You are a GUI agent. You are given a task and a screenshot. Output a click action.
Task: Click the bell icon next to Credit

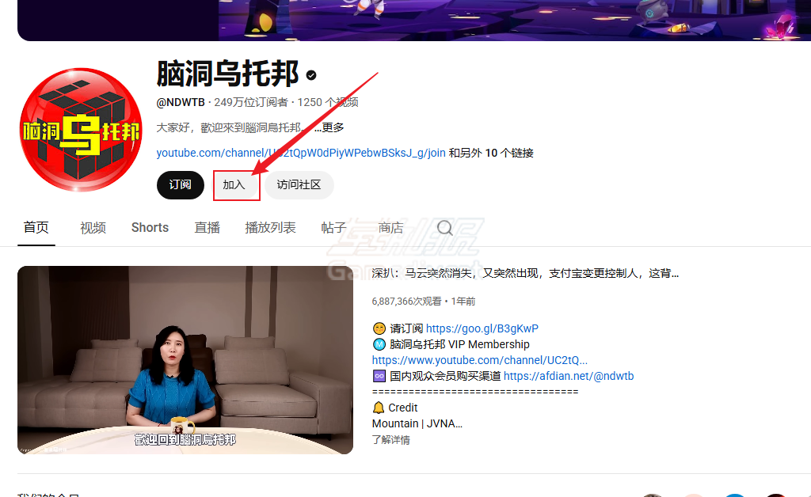coord(378,407)
